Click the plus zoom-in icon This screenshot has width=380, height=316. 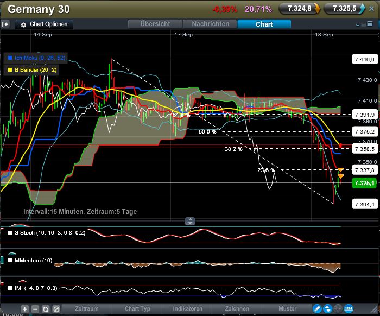(24, 309)
